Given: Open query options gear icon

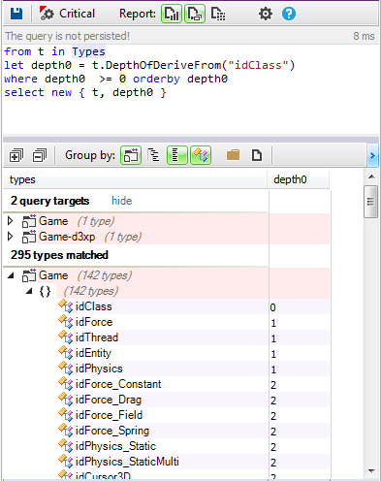Looking at the screenshot, I should pyautogui.click(x=266, y=14).
